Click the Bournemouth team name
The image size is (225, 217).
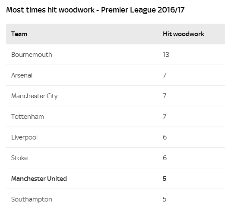tap(32, 55)
